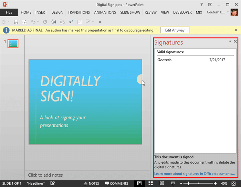Viewport: 241px width, 187px height.
Task: Switch to the MIX tab
Action: [x=199, y=12]
